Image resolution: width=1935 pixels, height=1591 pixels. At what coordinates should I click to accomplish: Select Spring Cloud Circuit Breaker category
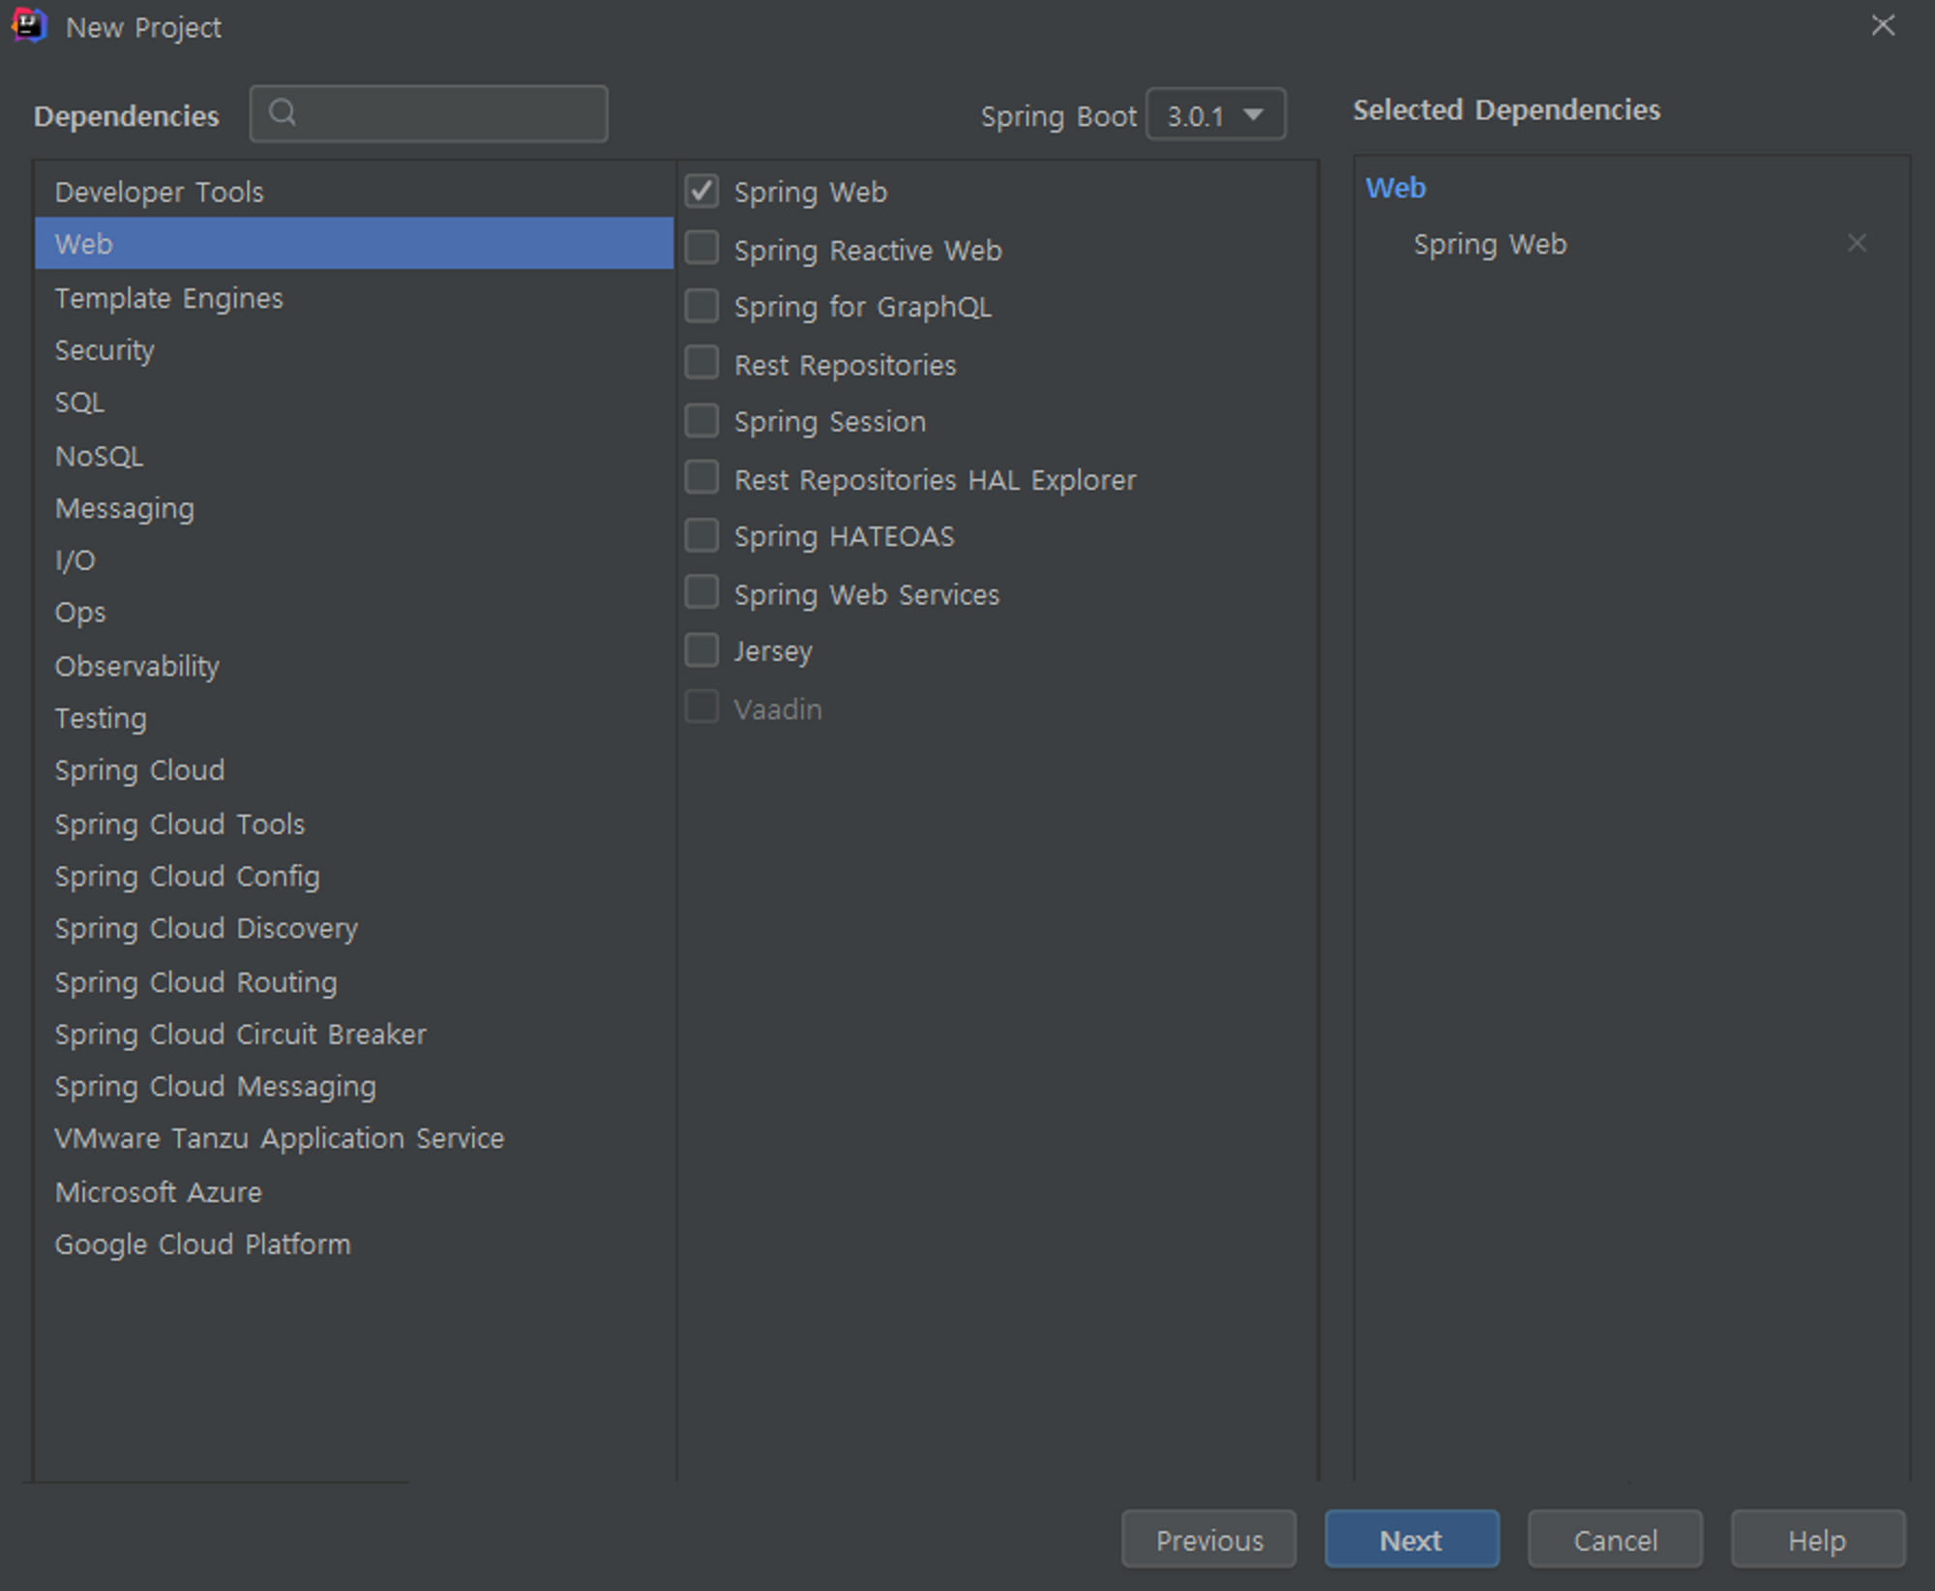tap(240, 1035)
